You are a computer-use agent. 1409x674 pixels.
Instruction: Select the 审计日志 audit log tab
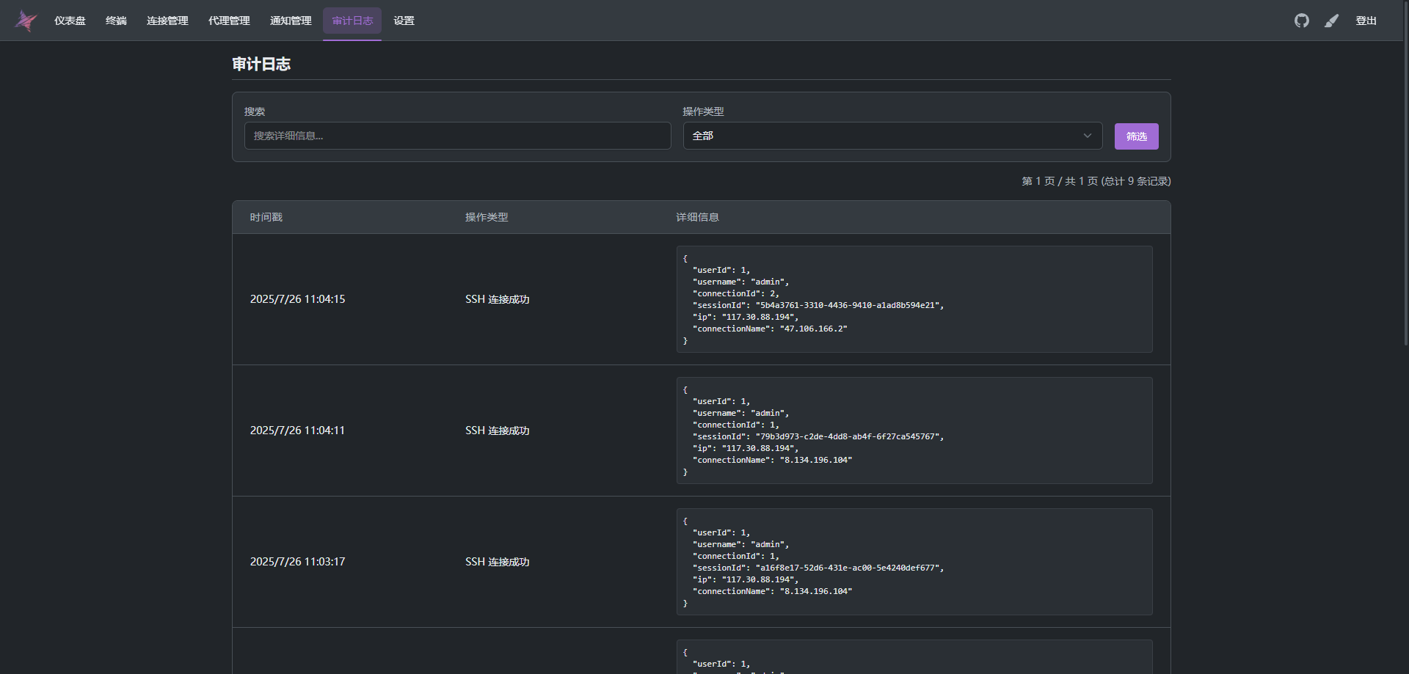coord(352,21)
